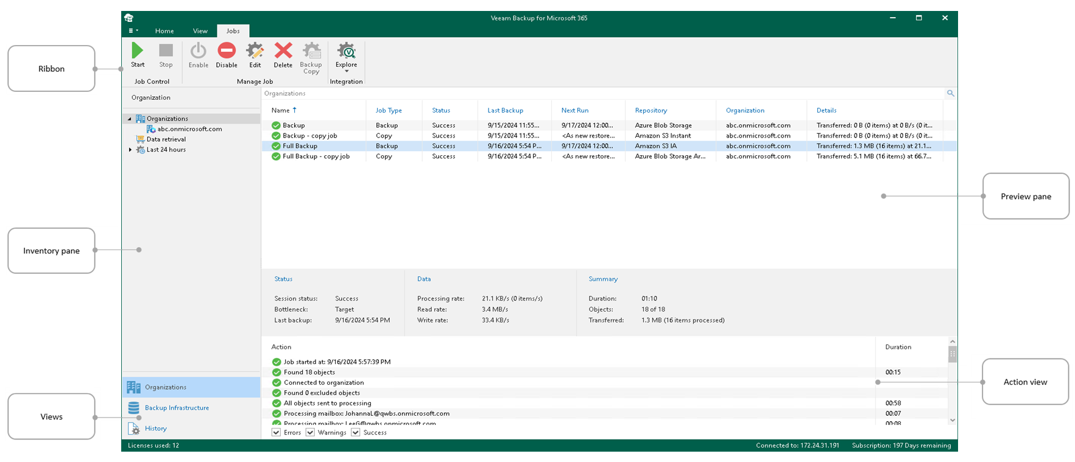Click the red Disable icon

point(227,51)
